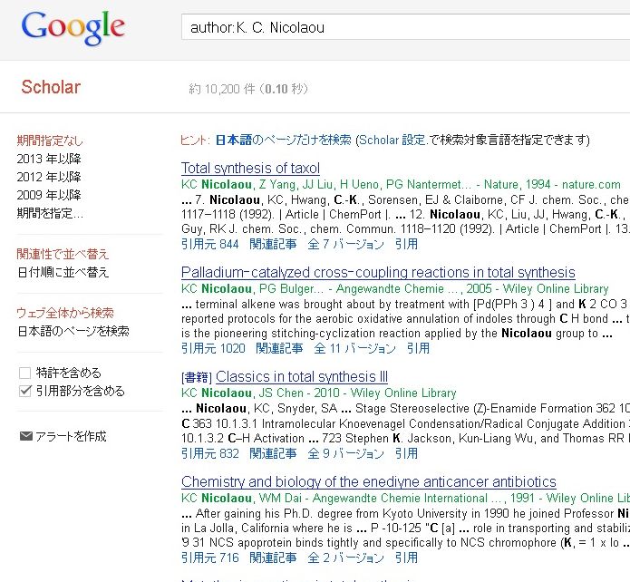Click the search box with author query
The height and width of the screenshot is (582, 630).
(399, 27)
